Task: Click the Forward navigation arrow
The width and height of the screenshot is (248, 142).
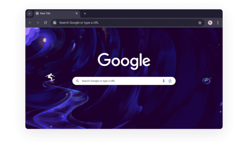Action: [x=38, y=23]
